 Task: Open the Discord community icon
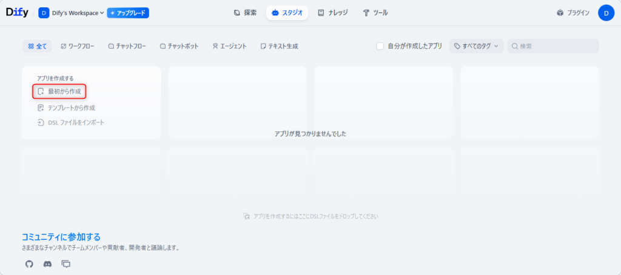tap(47, 264)
